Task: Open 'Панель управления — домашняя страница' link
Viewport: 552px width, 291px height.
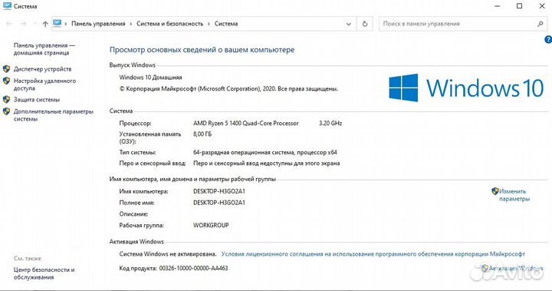Action: tap(44, 49)
